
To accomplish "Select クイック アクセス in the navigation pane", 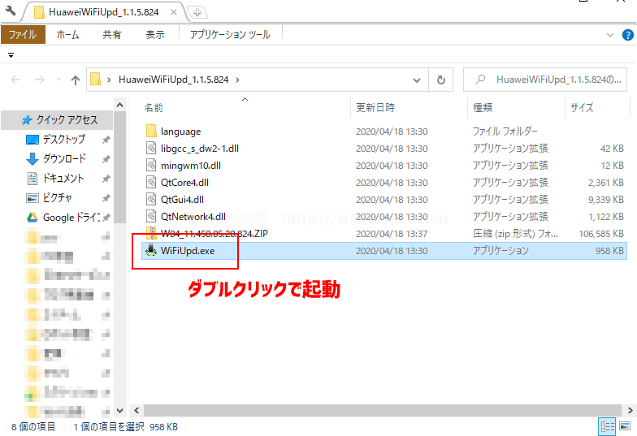I will (57, 120).
